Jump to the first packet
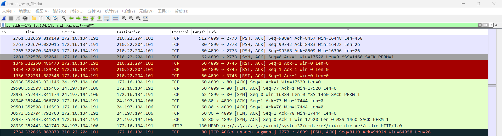Screen dimensions: 502x136 pyautogui.click(x=92, y=18)
